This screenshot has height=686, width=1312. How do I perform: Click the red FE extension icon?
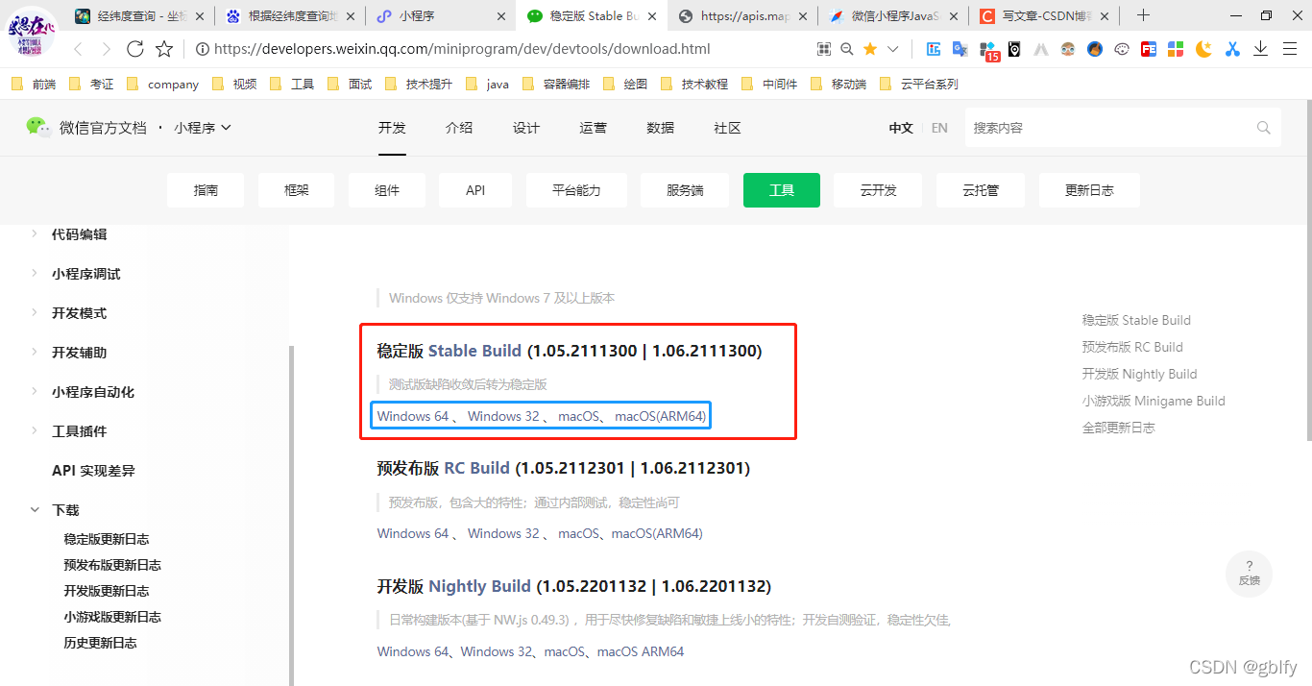(1148, 49)
